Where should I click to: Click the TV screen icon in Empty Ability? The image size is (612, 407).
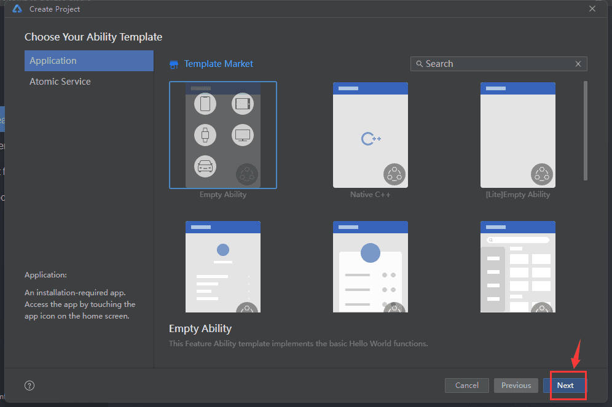(x=242, y=135)
